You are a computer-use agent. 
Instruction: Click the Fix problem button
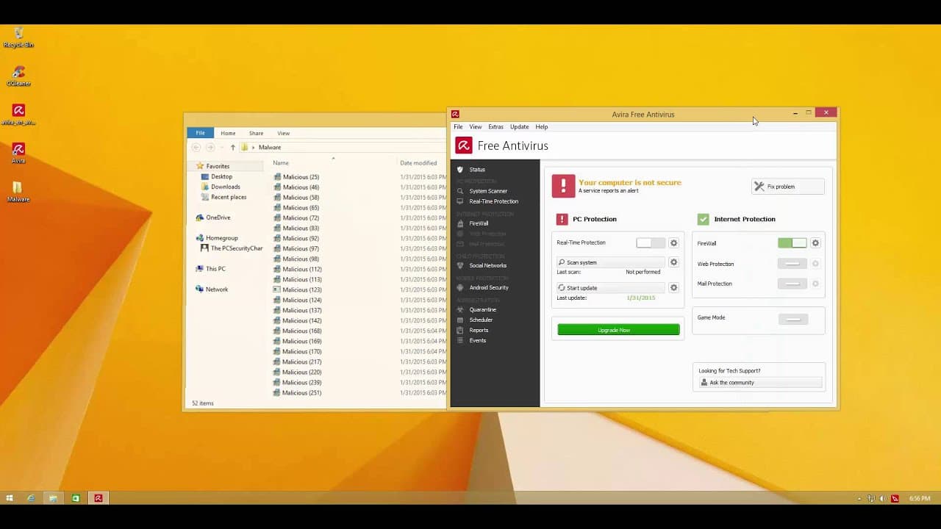point(787,187)
